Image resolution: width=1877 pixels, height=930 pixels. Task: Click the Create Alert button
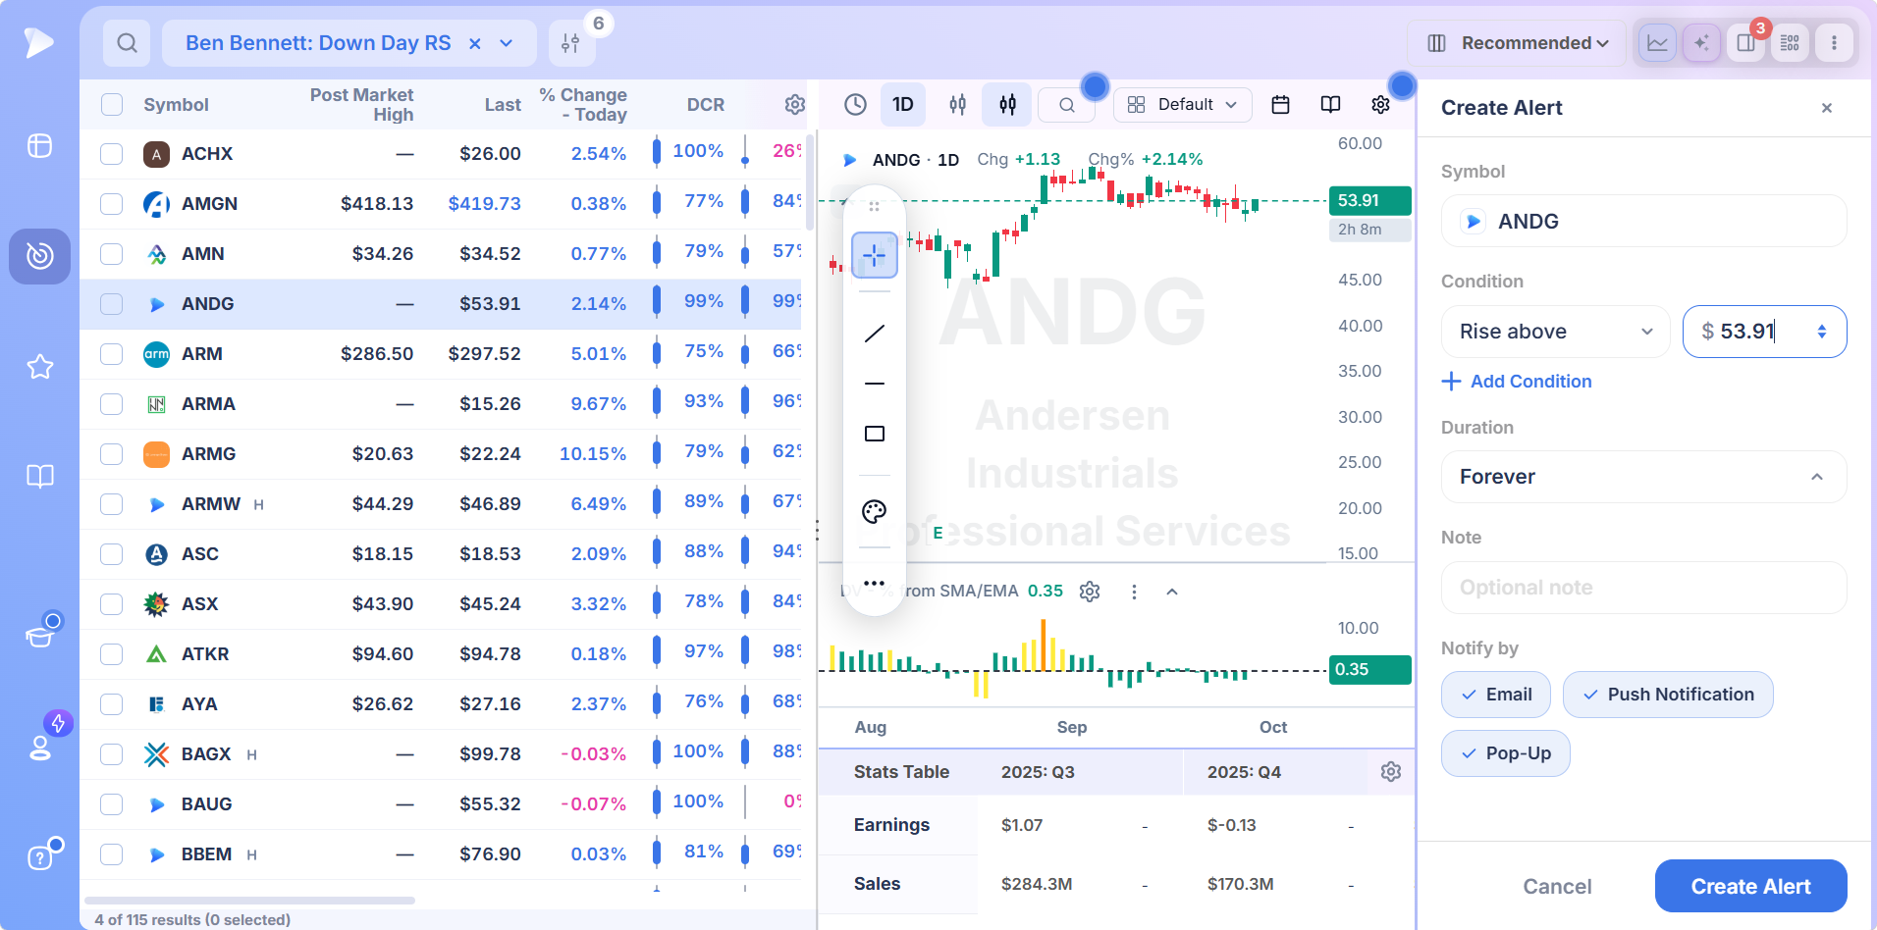1750,886
